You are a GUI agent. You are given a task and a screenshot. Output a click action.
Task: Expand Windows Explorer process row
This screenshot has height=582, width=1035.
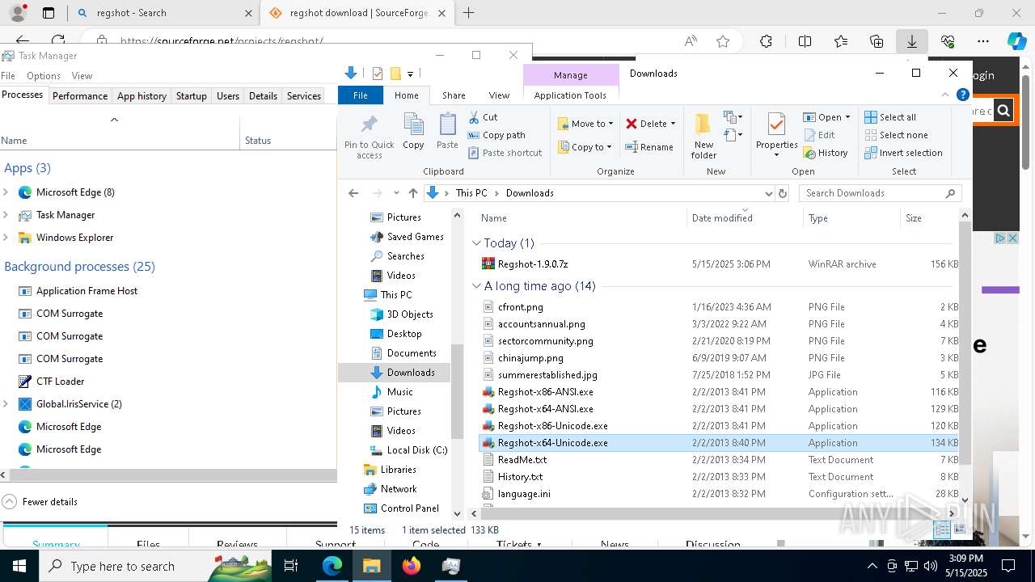point(6,238)
